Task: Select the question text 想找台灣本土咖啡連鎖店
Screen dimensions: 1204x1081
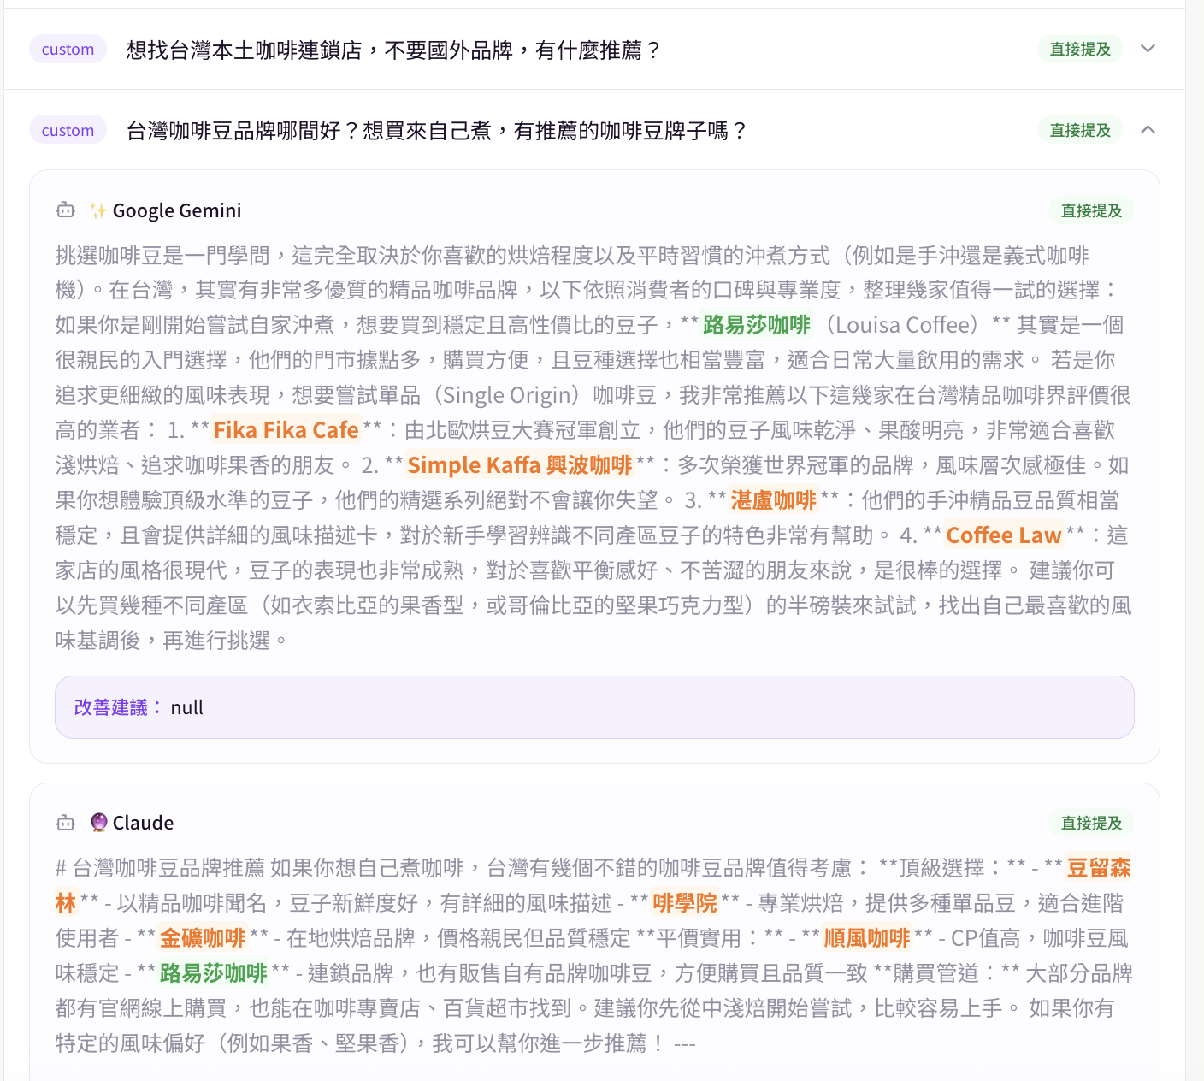Action: (x=393, y=50)
